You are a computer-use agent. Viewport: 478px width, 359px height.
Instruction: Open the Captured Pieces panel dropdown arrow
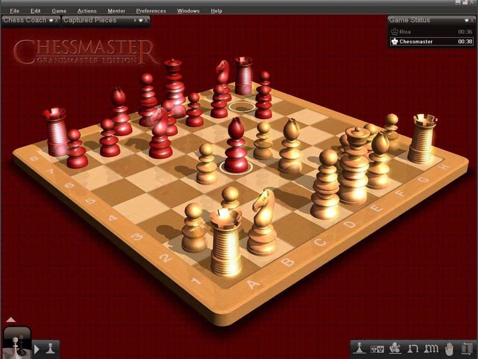pos(140,21)
